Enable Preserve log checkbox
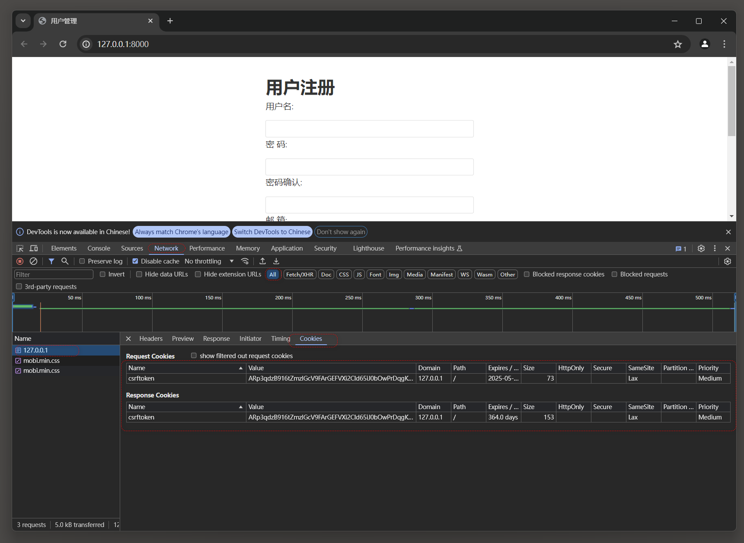 82,261
